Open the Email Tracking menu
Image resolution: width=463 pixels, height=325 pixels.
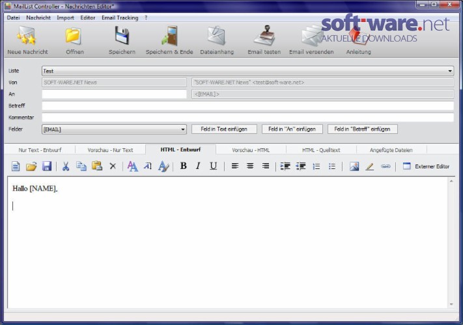click(x=120, y=18)
